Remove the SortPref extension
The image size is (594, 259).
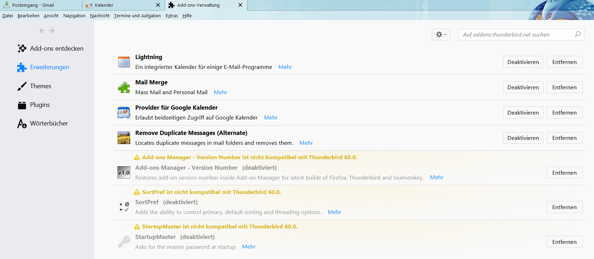tap(564, 207)
